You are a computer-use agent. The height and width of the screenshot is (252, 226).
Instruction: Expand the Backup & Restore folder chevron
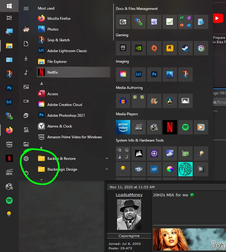107,158
